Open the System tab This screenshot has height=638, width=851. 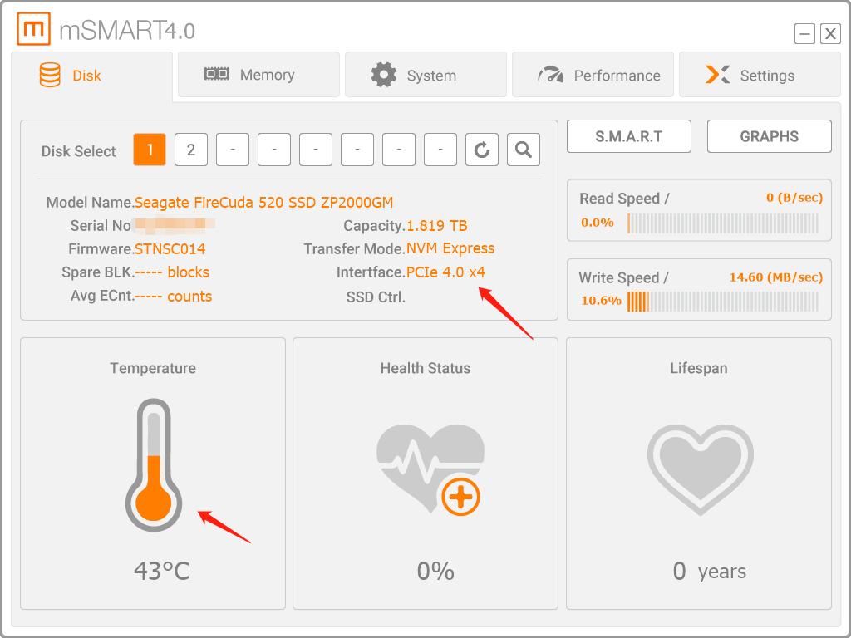pyautogui.click(x=425, y=75)
